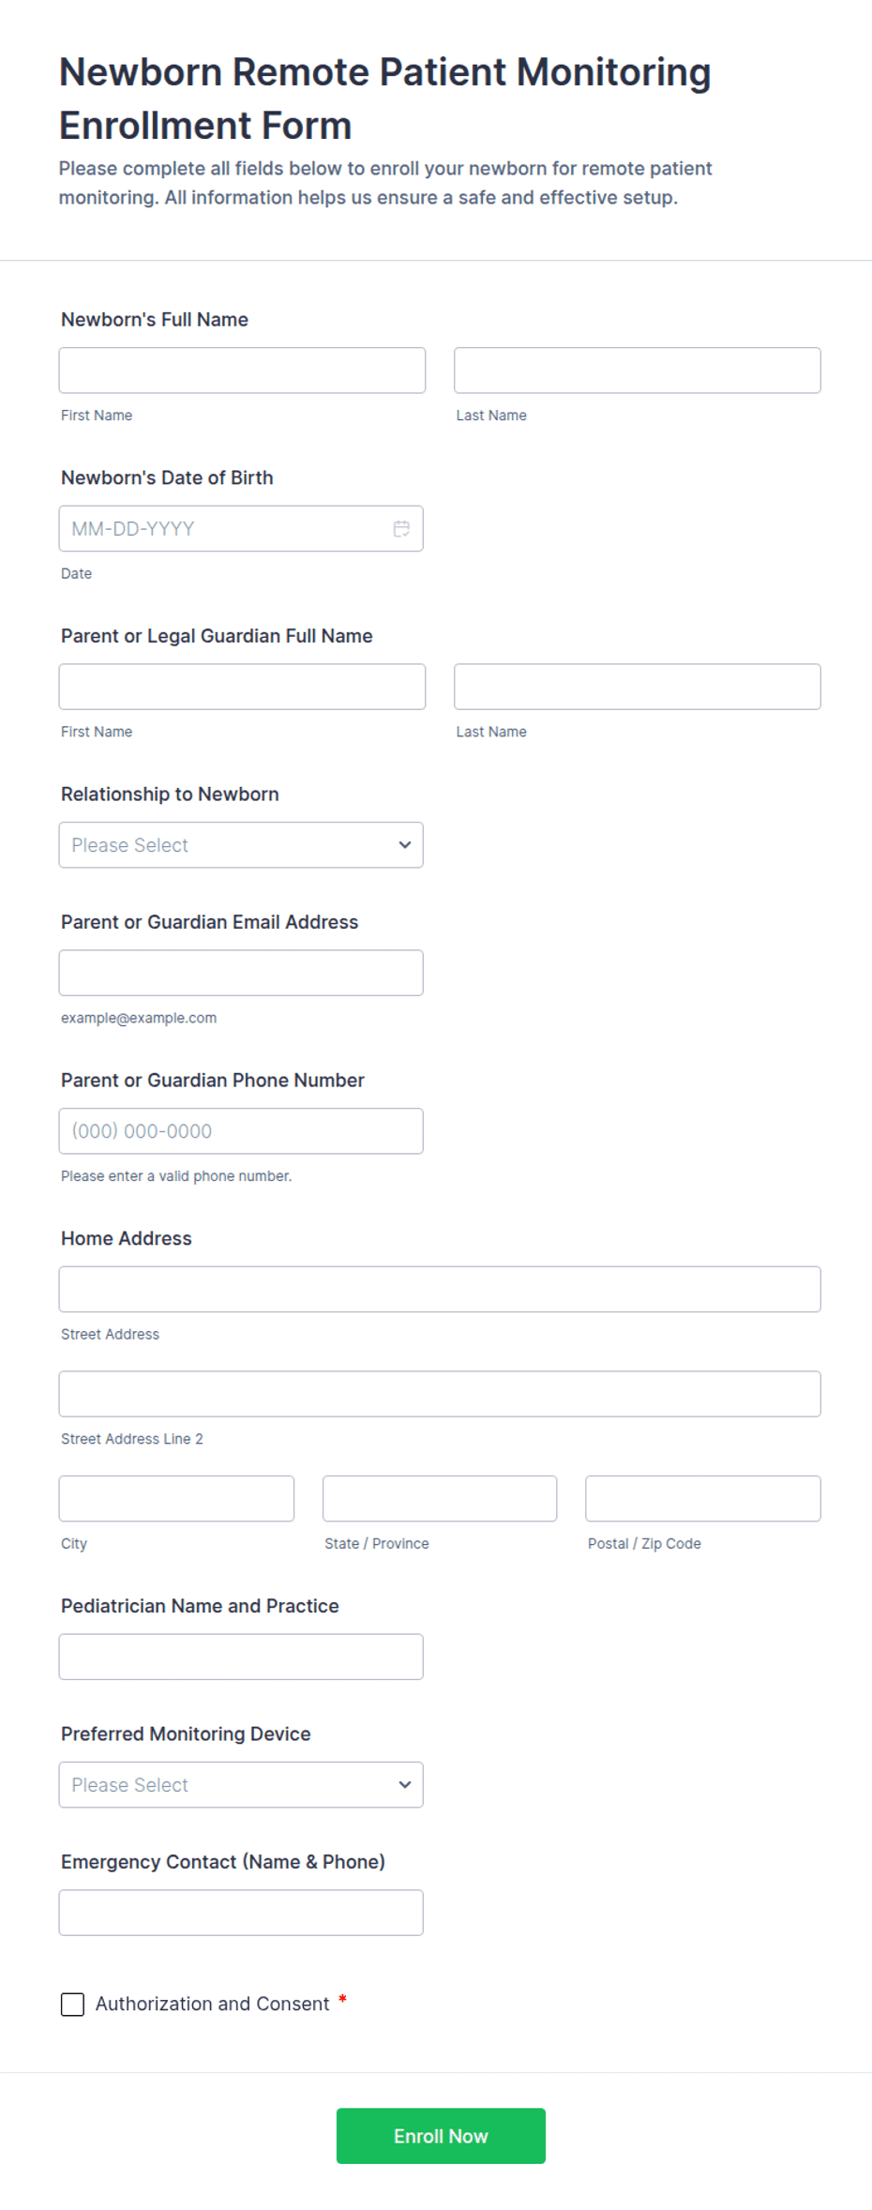Focus the City input field
Viewport: 872px width, 2210px height.
176,1499
